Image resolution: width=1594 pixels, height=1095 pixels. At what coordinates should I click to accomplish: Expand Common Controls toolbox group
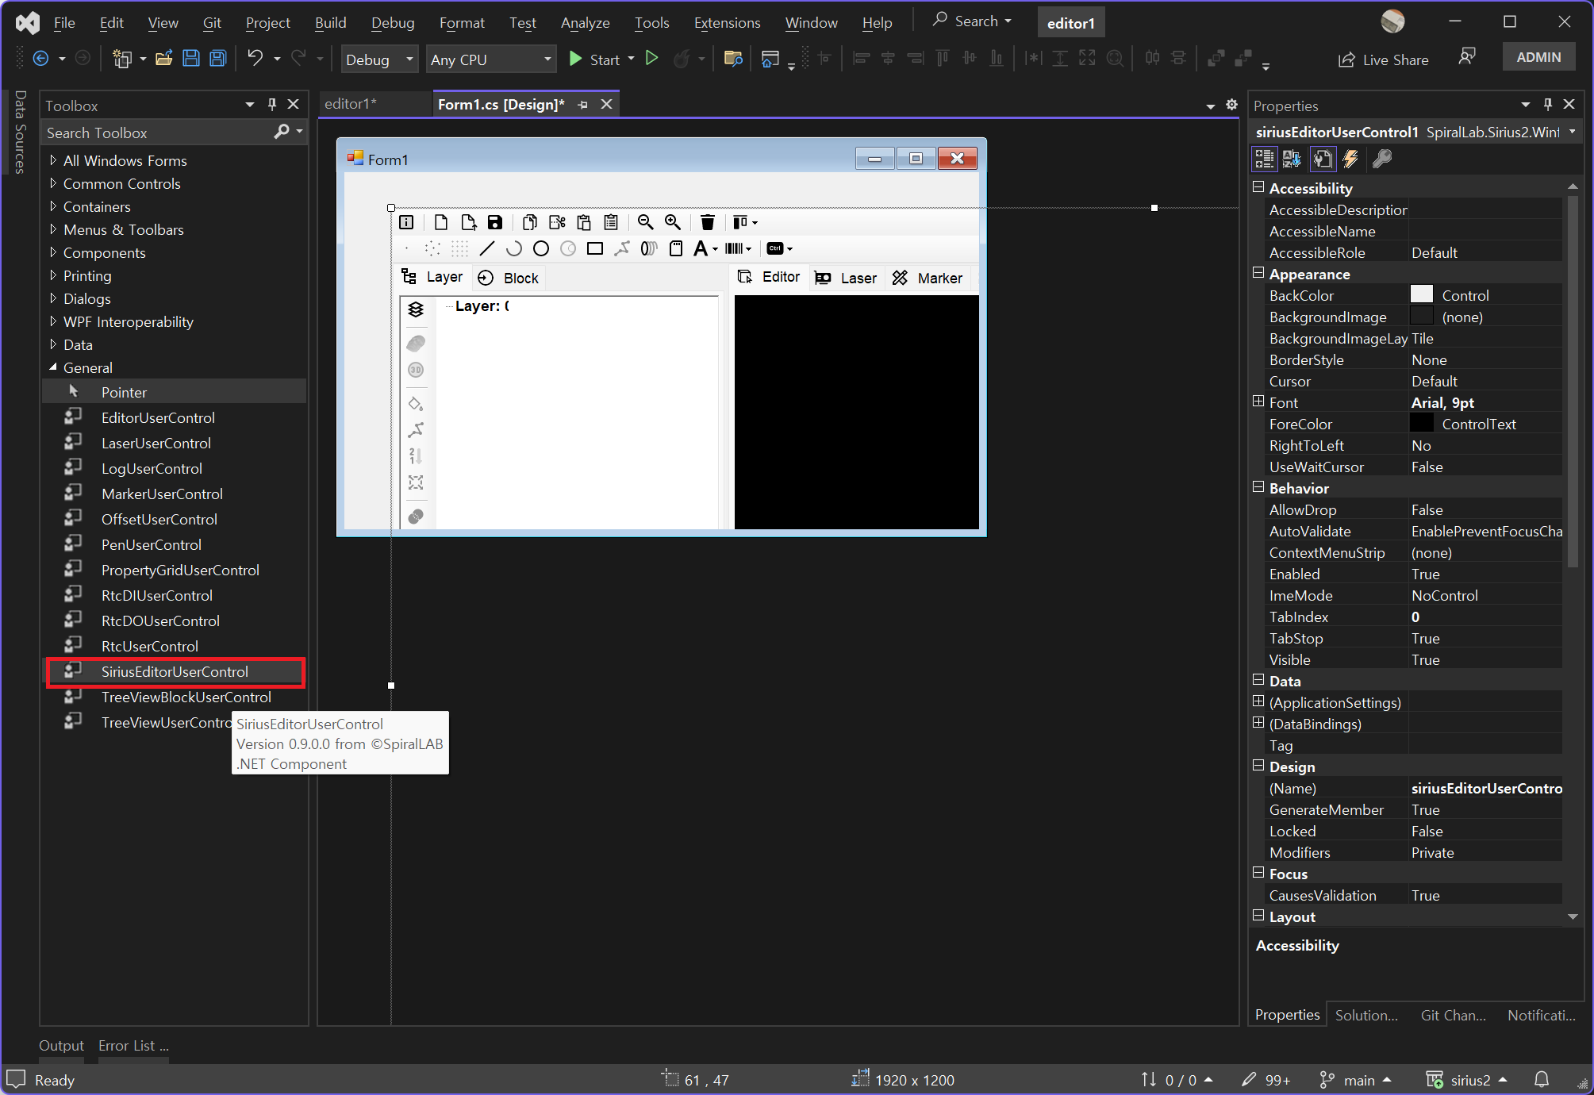click(53, 183)
